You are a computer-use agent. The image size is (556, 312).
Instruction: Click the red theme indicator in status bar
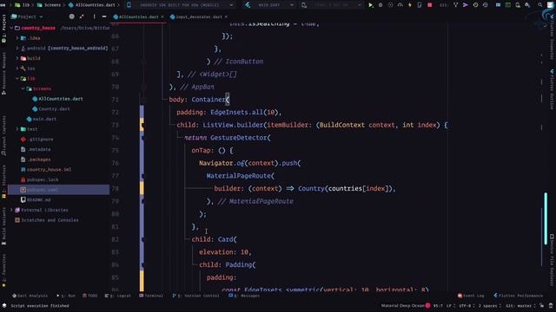427,306
